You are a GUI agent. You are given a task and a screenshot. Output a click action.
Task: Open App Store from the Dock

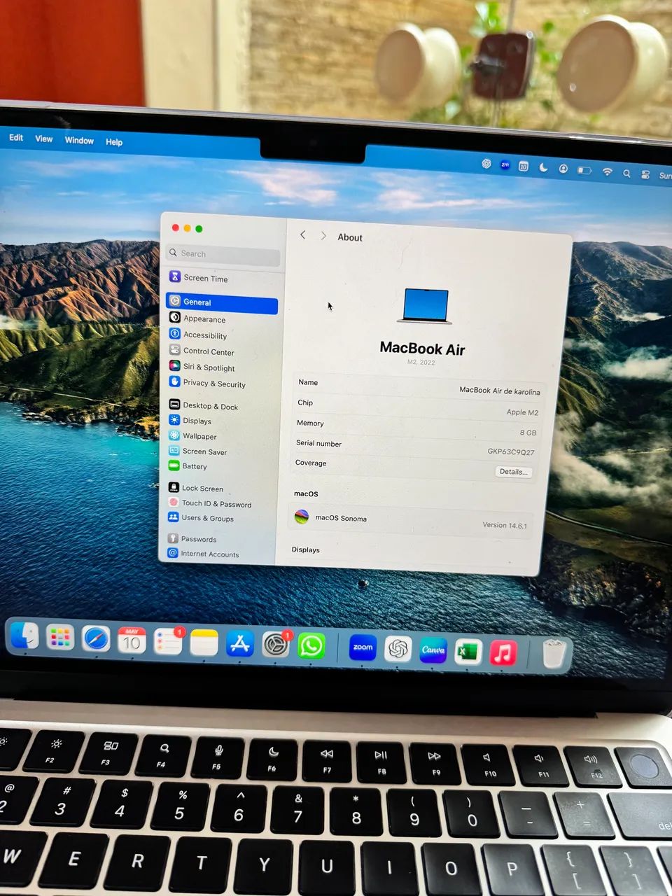pyautogui.click(x=240, y=645)
